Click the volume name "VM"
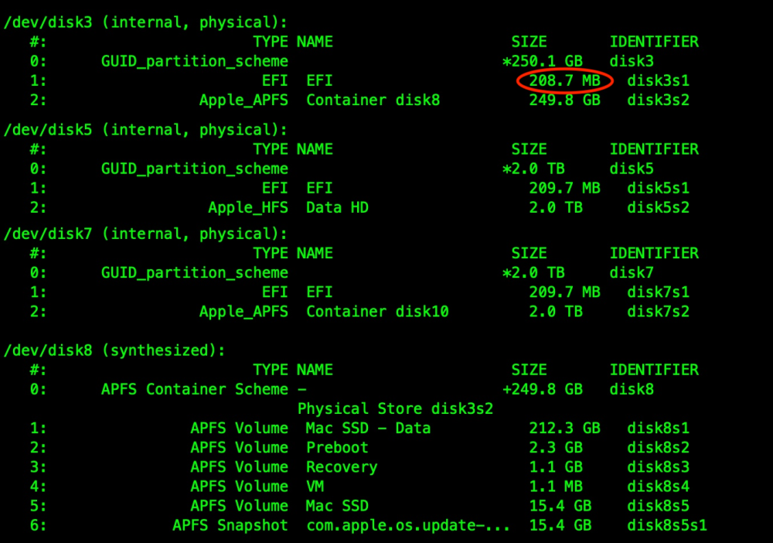The width and height of the screenshot is (773, 543). tap(315, 487)
